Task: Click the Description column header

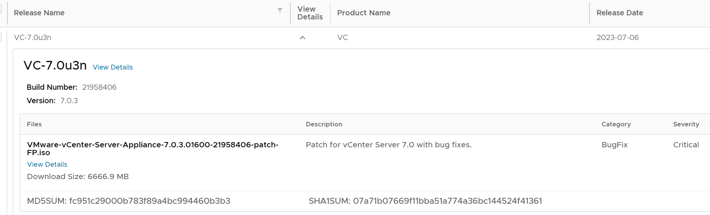Action: (324, 124)
